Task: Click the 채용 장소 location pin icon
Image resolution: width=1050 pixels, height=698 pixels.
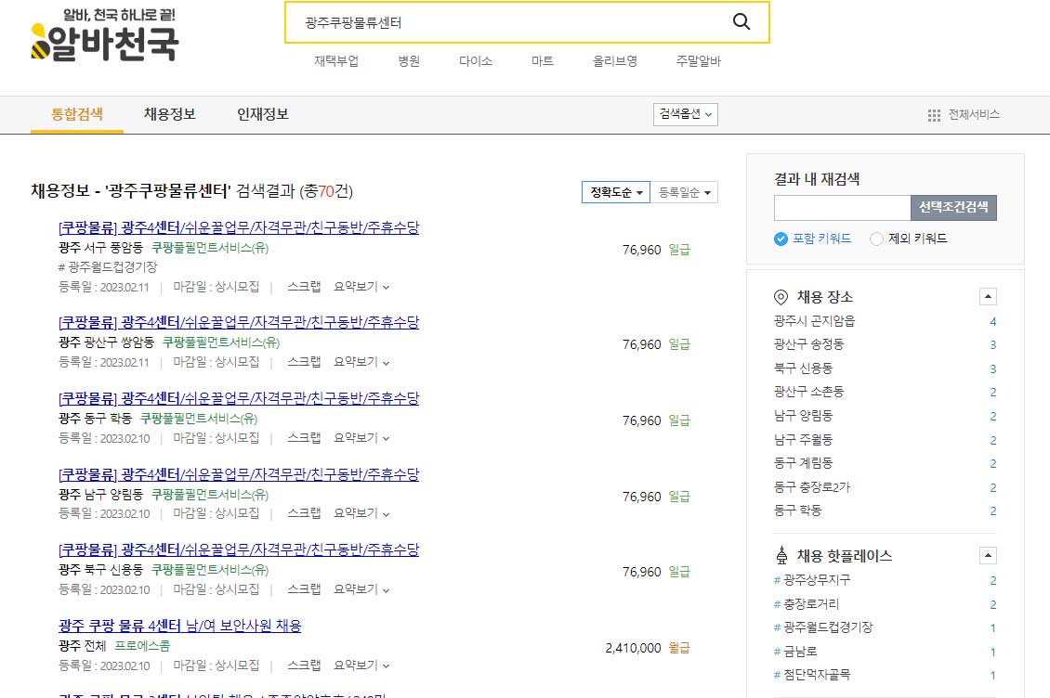Action: [x=781, y=296]
